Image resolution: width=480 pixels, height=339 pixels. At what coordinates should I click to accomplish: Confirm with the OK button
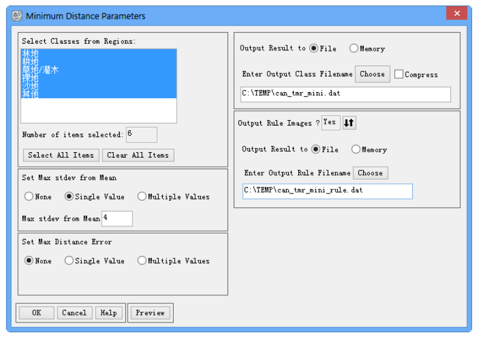point(37,313)
